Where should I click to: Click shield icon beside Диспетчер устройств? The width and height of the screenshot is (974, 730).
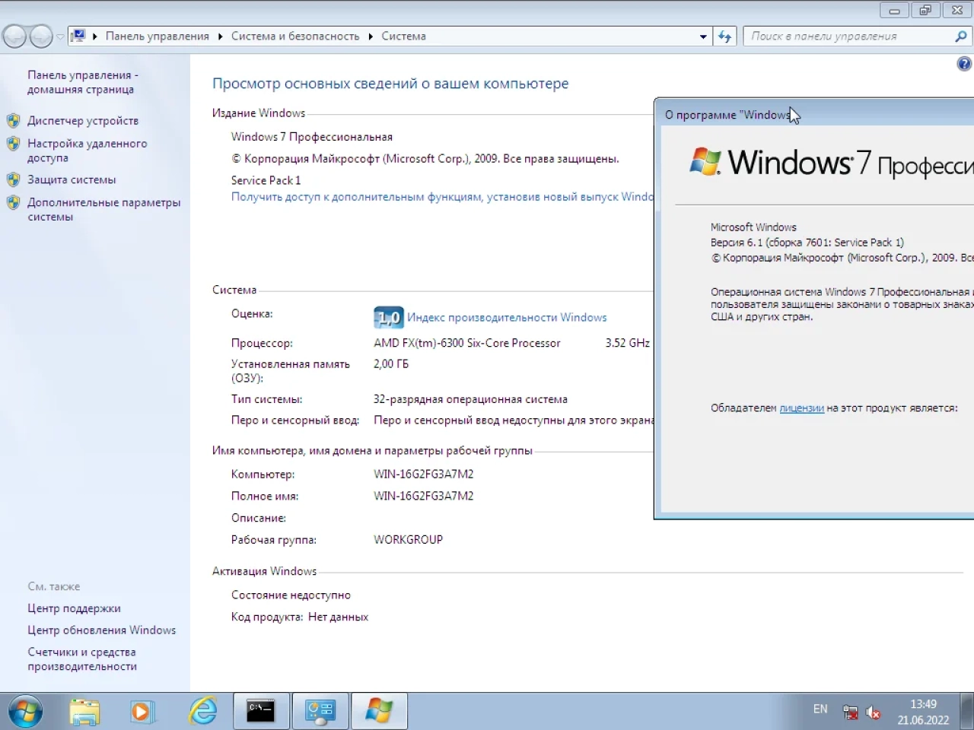point(13,120)
